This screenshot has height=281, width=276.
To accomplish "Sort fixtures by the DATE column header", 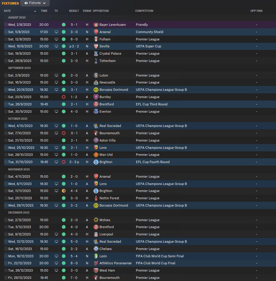I will click(7, 11).
